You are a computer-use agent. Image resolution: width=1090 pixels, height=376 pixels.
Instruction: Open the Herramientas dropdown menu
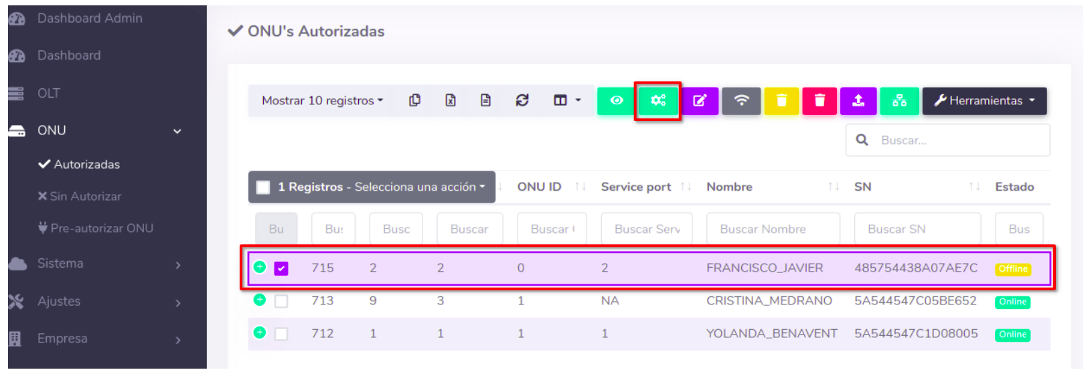(x=984, y=100)
